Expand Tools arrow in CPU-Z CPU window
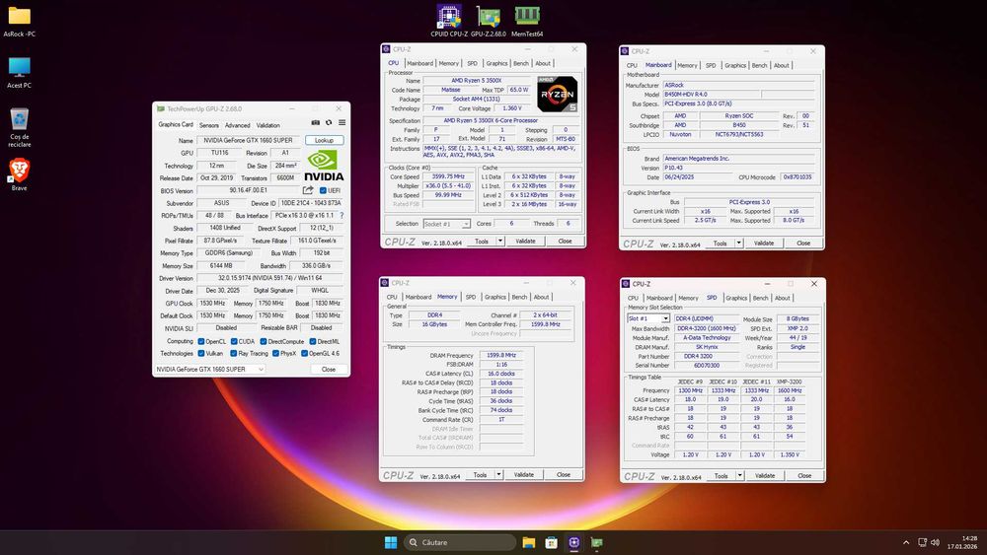 (500, 241)
